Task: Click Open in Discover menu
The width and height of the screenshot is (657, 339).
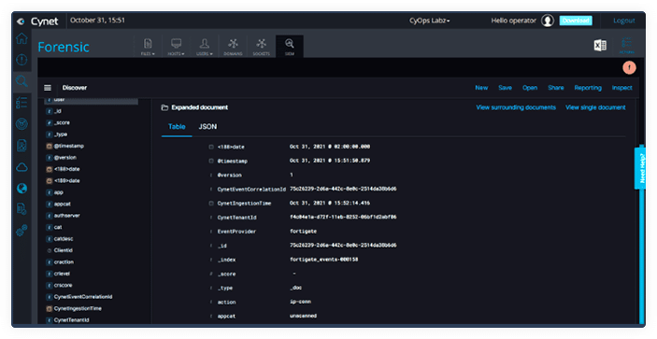Action: (x=530, y=88)
